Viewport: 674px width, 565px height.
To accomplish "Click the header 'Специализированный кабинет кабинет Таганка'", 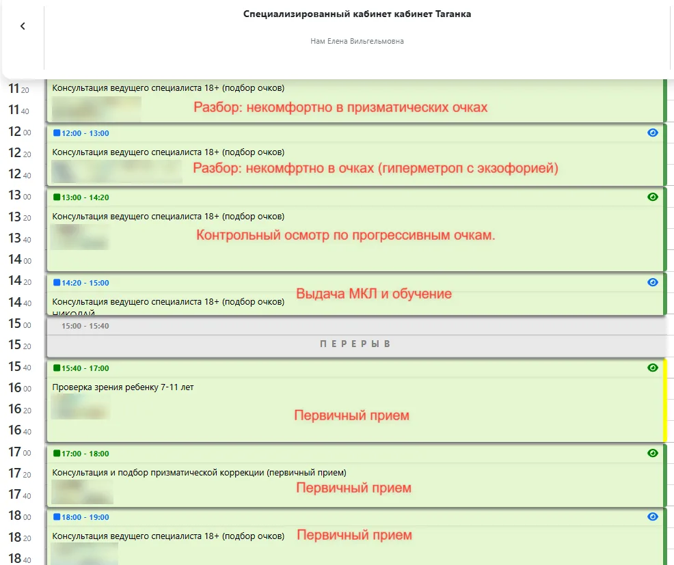I will [x=357, y=14].
